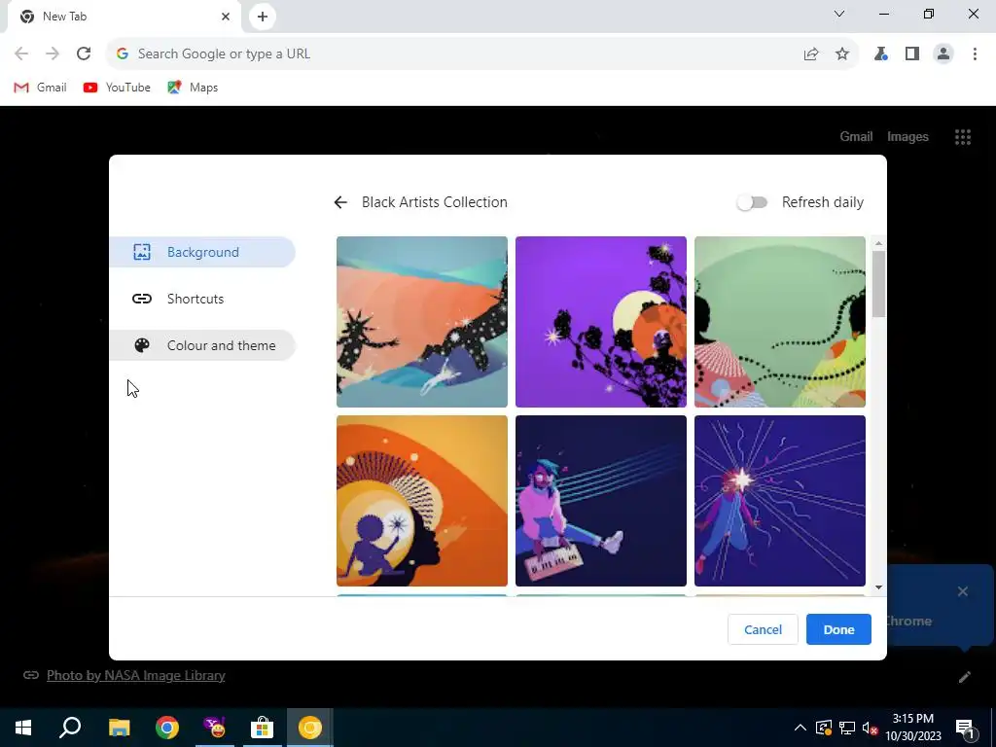The width and height of the screenshot is (996, 747).
Task: Click the Cancel button
Action: click(763, 629)
